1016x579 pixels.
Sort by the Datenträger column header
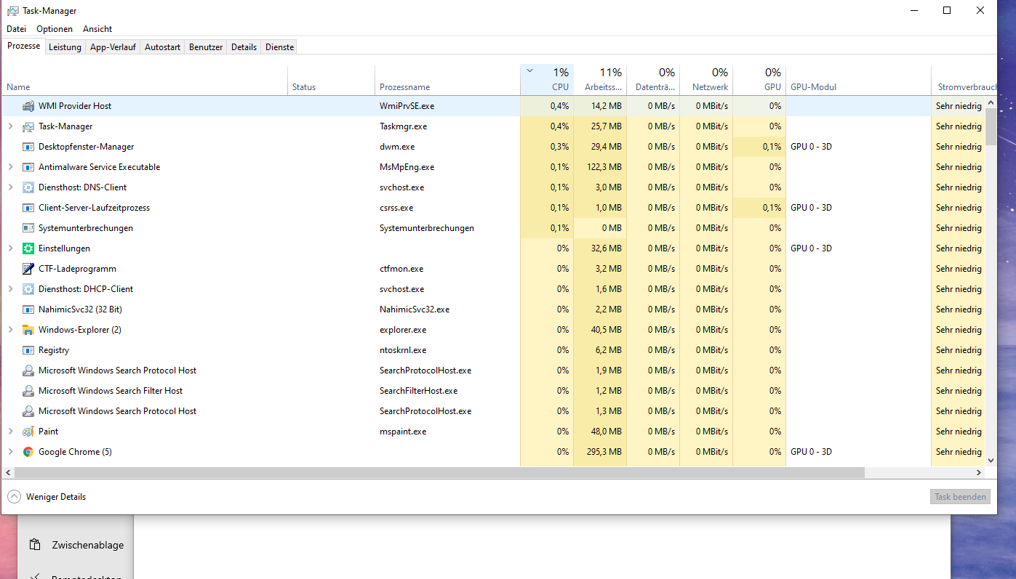(653, 80)
